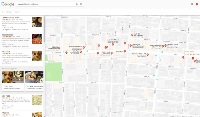Open the Gennaro's Pizza & Pub listing
The image size is (200, 117).
22,24
